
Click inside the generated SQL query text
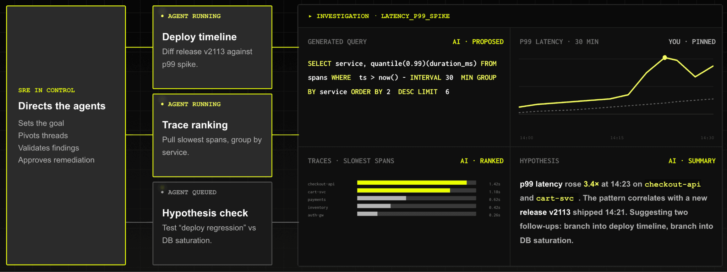[402, 78]
